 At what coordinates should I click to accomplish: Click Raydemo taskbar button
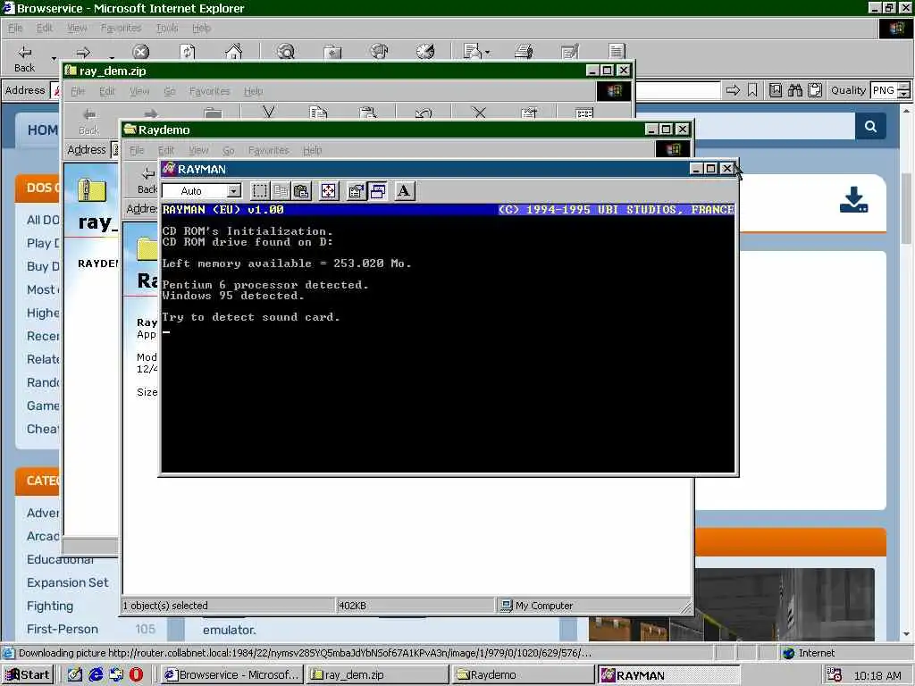click(x=523, y=675)
